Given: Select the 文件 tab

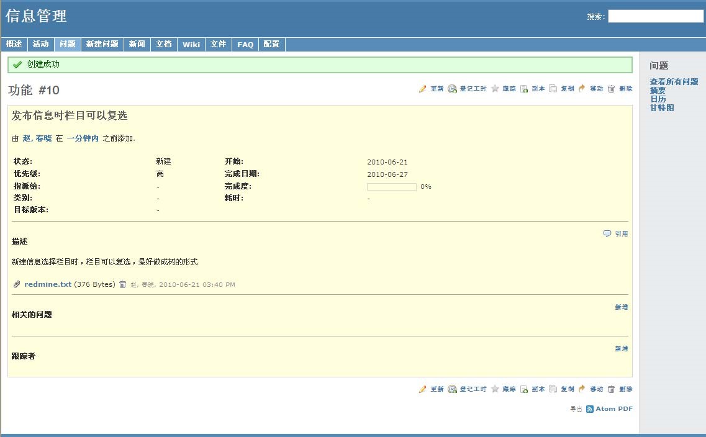Looking at the screenshot, I should tap(219, 44).
